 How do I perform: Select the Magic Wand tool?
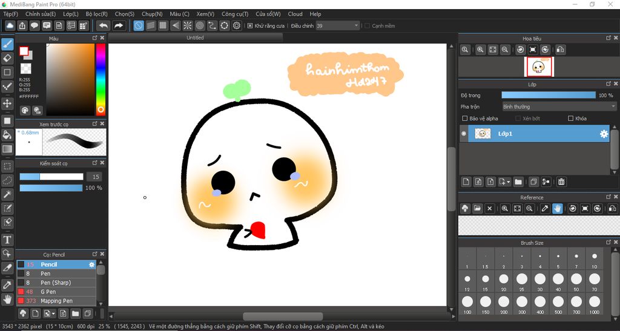click(7, 194)
